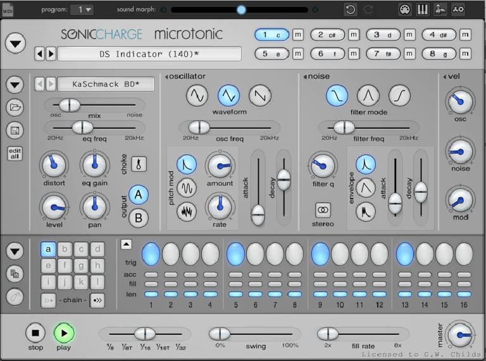Route output to B
This screenshot has height=361, width=486.
click(x=138, y=218)
